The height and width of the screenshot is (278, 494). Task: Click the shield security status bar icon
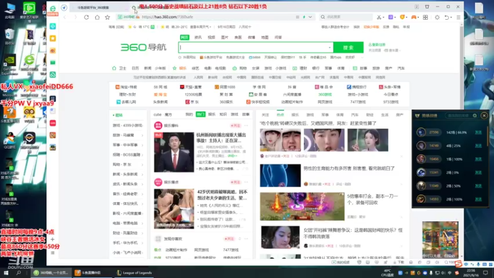pyautogui.click(x=359, y=262)
